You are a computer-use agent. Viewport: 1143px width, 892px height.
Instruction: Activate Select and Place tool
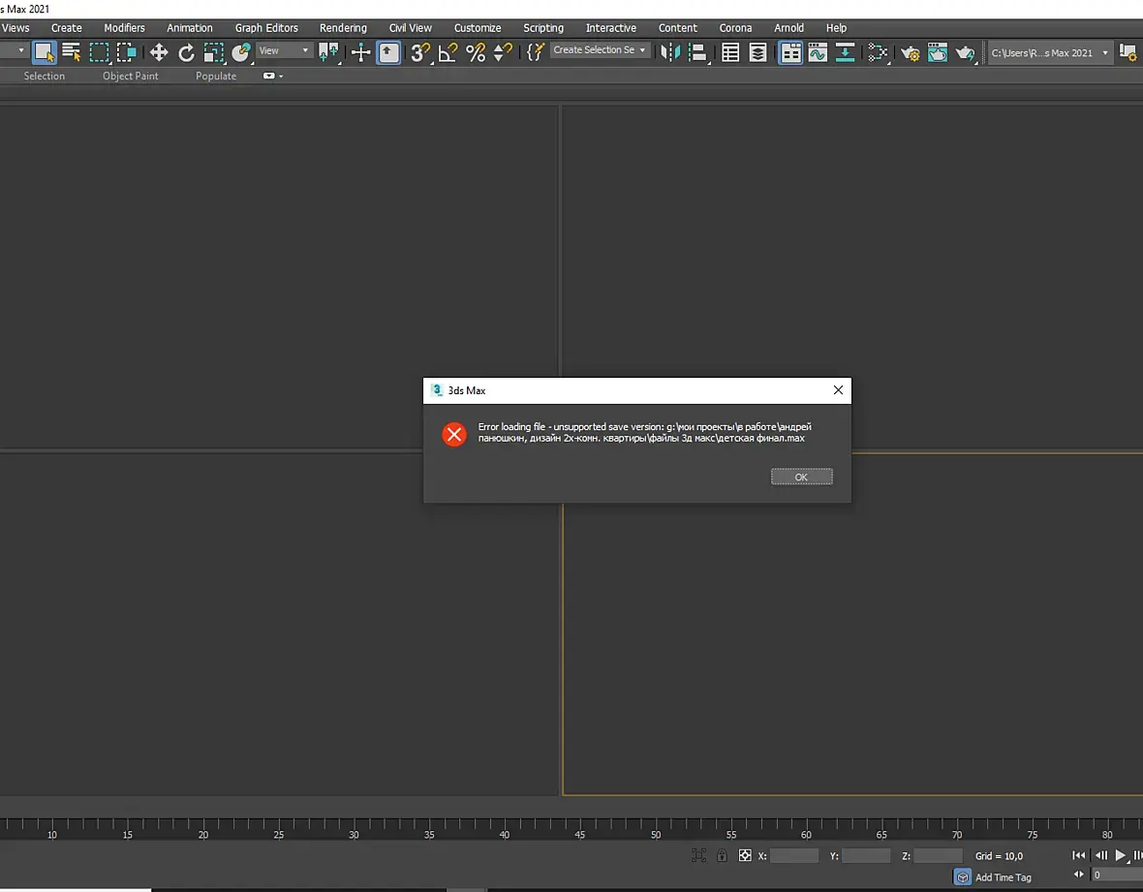(241, 52)
